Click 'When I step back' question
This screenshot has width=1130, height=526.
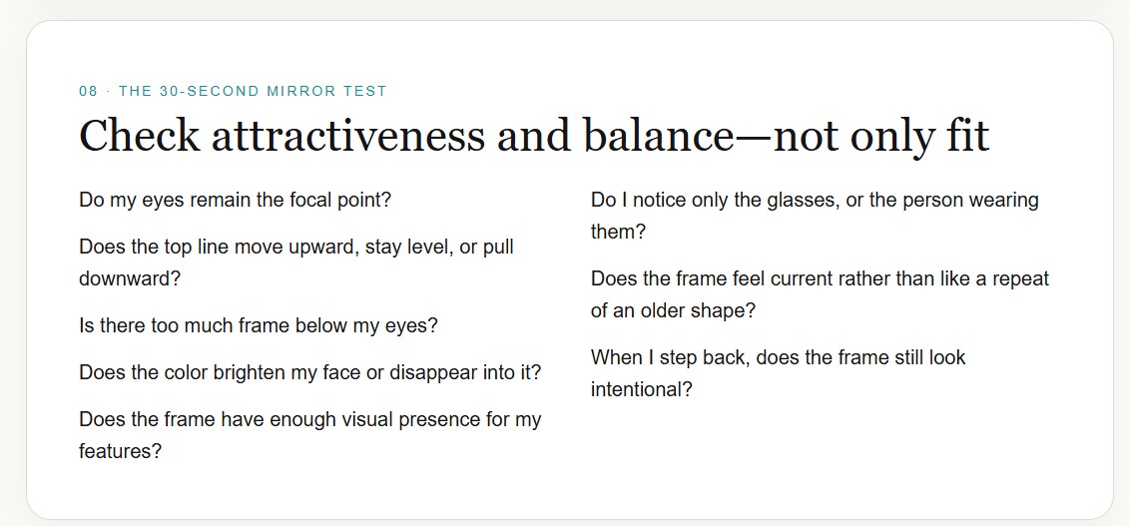tap(779, 373)
